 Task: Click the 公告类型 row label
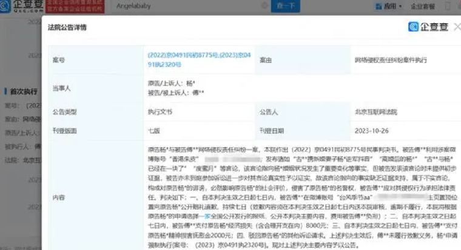coord(64,112)
